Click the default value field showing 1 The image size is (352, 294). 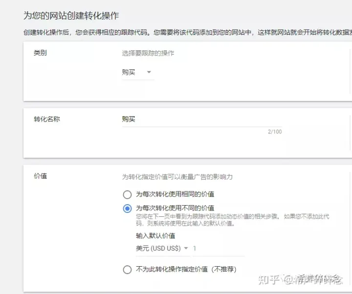click(x=219, y=249)
